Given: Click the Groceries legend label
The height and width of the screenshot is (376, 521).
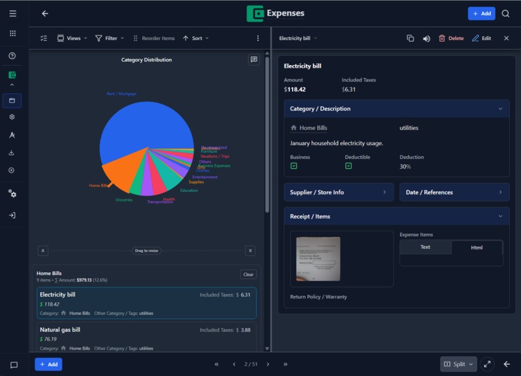Looking at the screenshot, I should 124,199.
